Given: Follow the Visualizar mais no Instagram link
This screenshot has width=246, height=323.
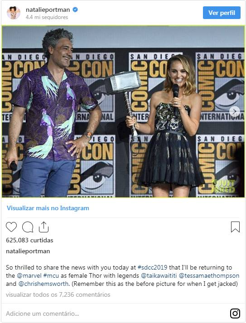Looking at the screenshot, I should click(48, 208).
